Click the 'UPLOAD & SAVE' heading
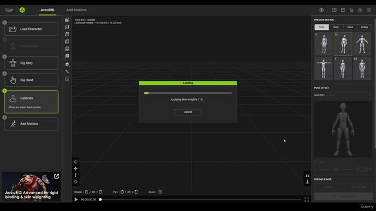The height and width of the screenshot is (211, 376). click(x=323, y=179)
